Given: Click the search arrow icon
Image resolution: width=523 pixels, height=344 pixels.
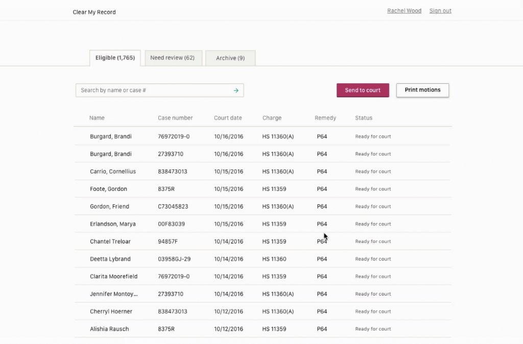Looking at the screenshot, I should (x=236, y=90).
